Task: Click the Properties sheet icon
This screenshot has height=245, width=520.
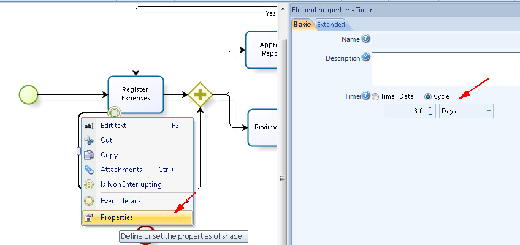Action: point(89,217)
